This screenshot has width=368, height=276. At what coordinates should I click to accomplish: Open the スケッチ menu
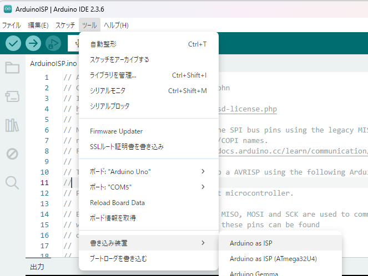[65, 25]
